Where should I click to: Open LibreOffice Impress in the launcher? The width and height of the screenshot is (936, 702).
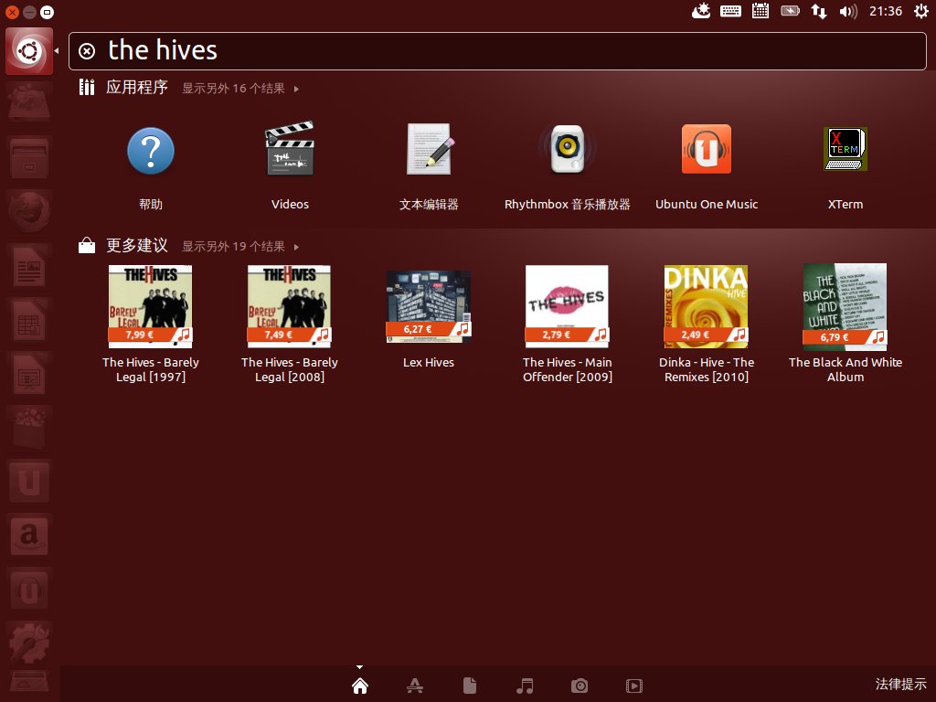(29, 374)
